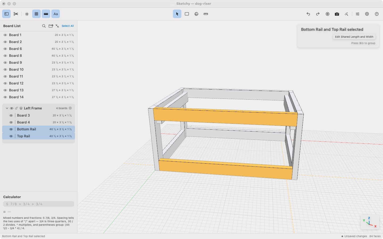This screenshot has height=239, width=383.
Task: Select the arrow pointer tool
Action: pos(177,14)
